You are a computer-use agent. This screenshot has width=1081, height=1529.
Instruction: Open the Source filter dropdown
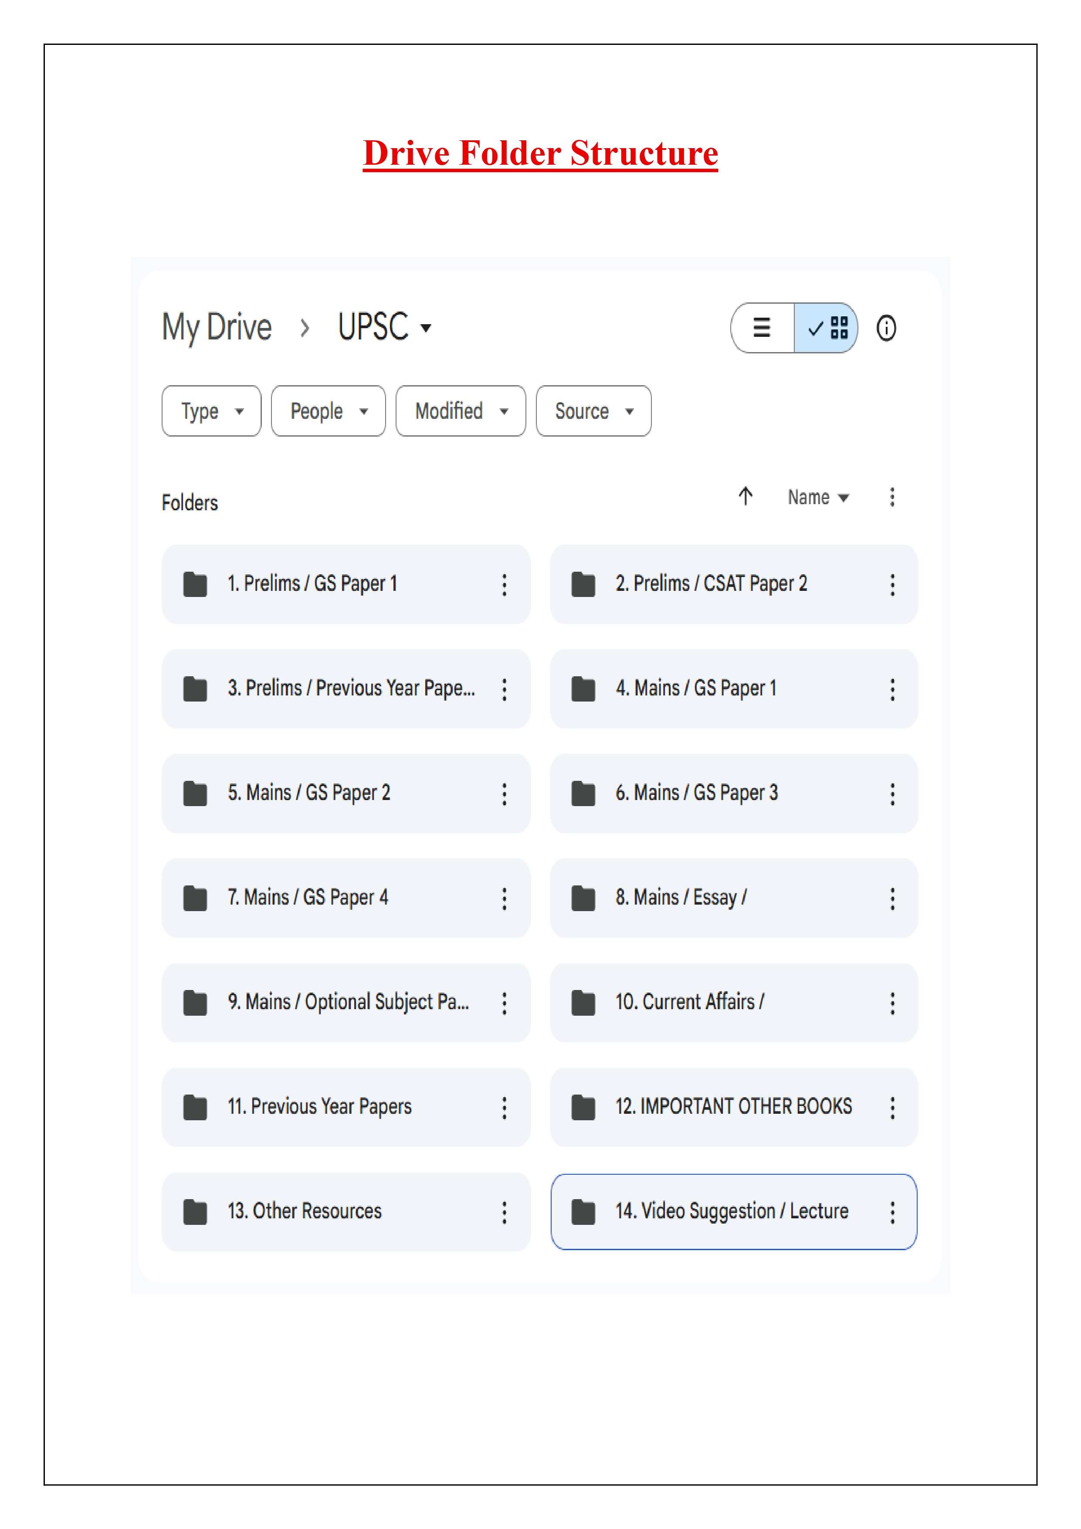click(593, 411)
